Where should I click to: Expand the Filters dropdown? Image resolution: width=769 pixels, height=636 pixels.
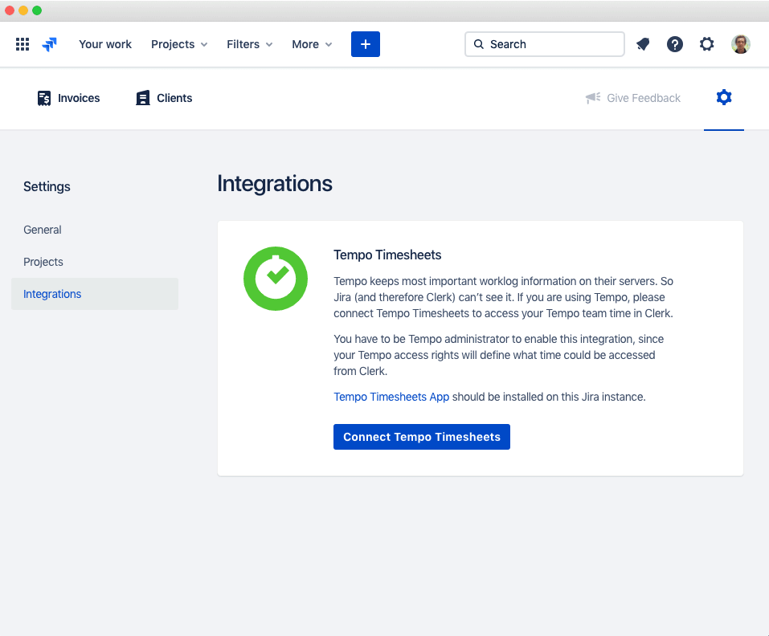249,44
